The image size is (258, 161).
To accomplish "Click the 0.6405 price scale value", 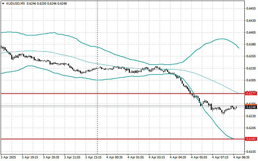I will (x=251, y=33).
